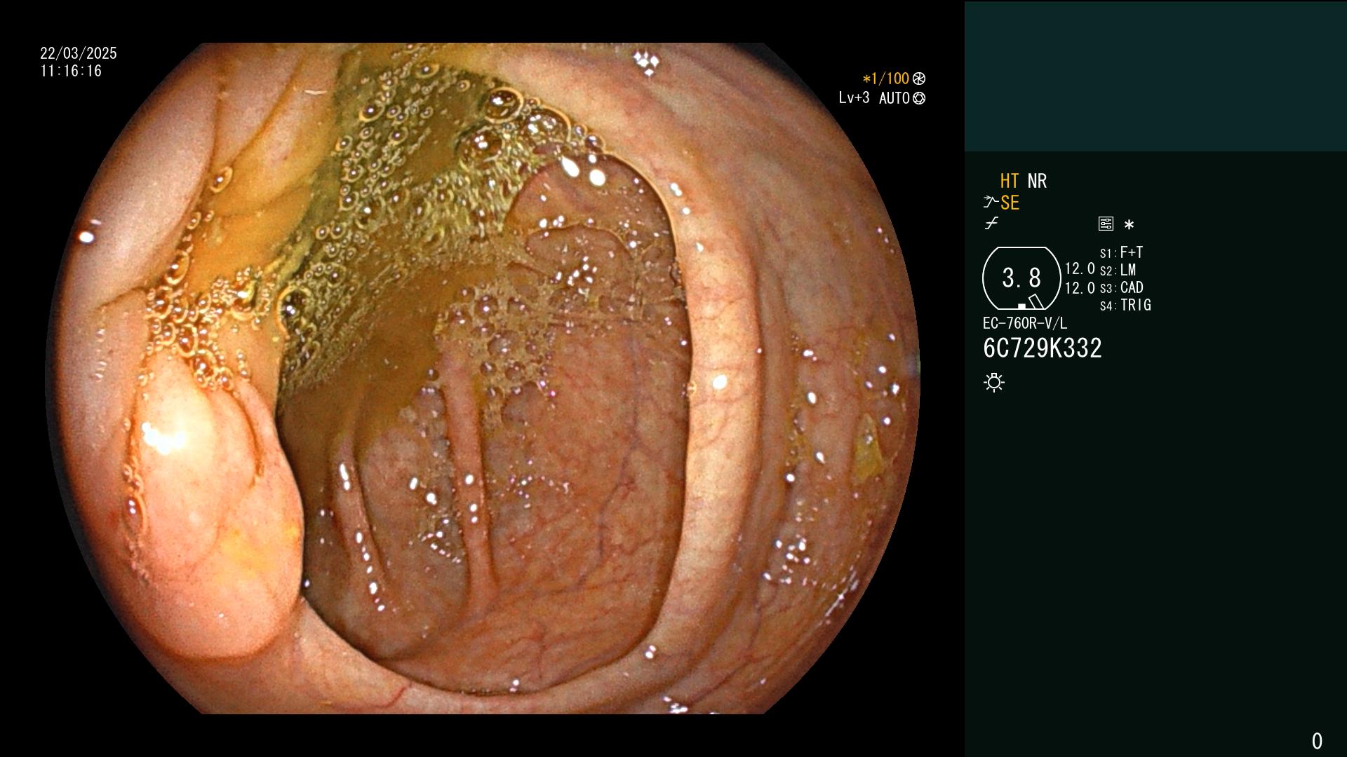The image size is (1347, 757).
Task: Click the time stamp 11:16:16
Action: click(x=71, y=71)
